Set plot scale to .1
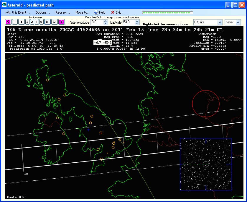This screenshot has width=247, height=202. 21,22
